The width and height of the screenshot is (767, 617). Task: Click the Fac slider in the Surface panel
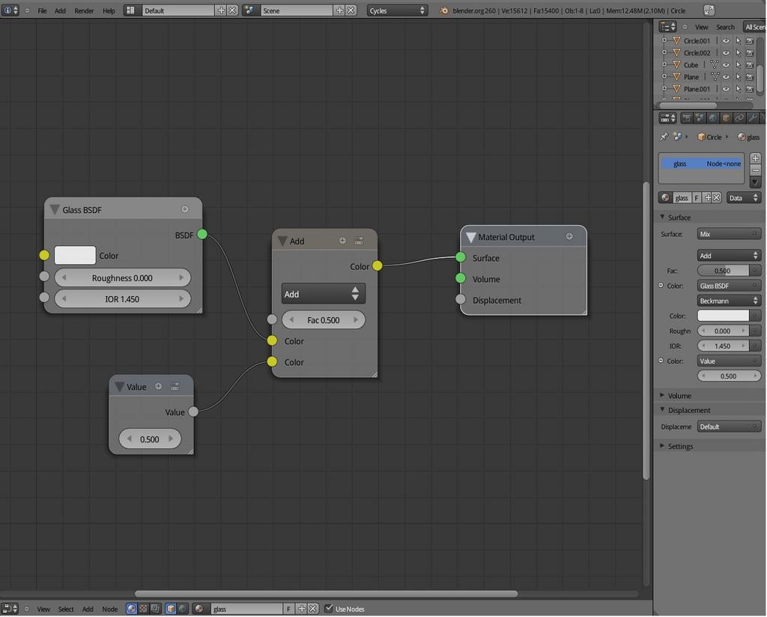pos(723,271)
